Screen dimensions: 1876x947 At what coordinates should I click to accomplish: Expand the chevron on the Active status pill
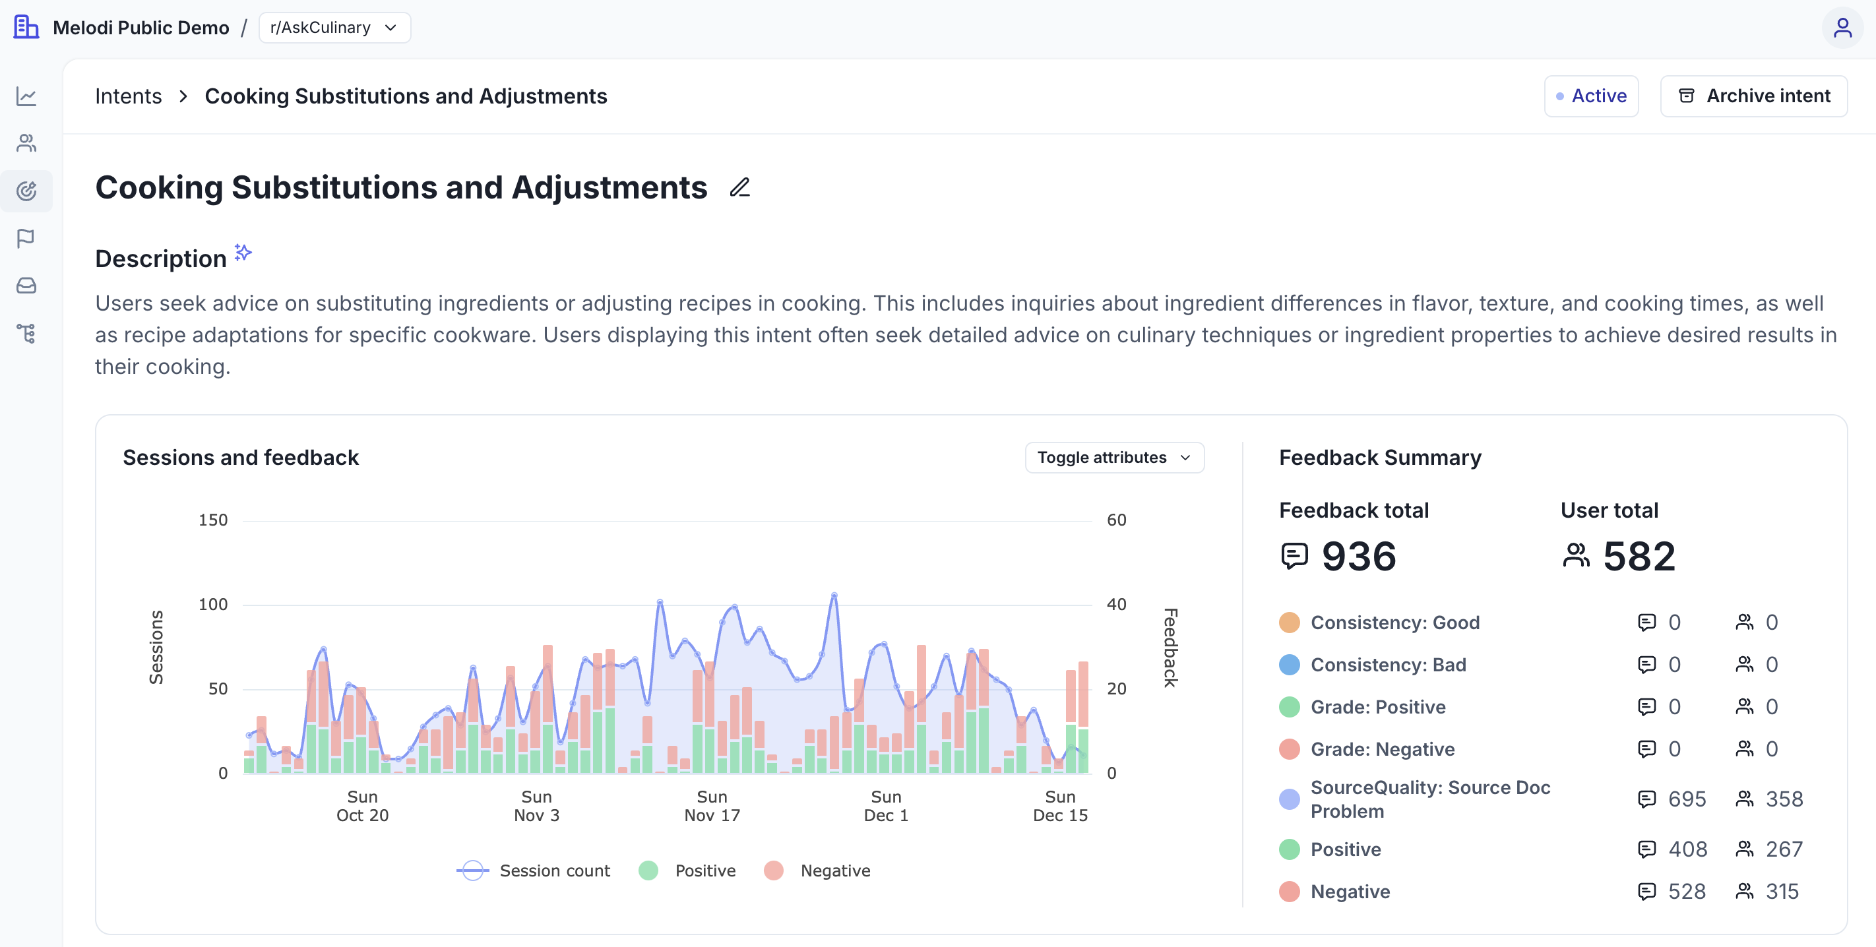tap(1590, 96)
